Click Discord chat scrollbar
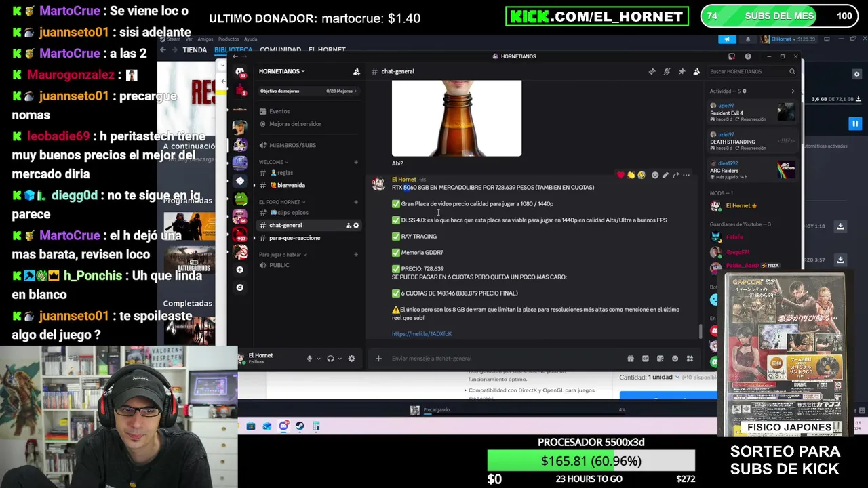Screen dimensions: 868x488 [x=701, y=331]
